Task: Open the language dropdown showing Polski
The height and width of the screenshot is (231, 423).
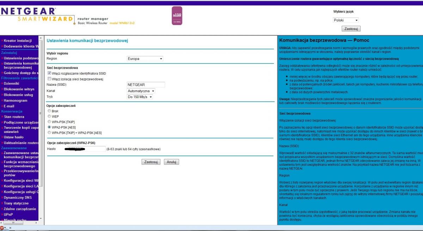Action: click(x=345, y=20)
